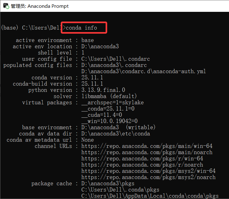This screenshot has width=229, height=199.
Task: Click the '(base)' environment prefix
Action: tap(10, 28)
